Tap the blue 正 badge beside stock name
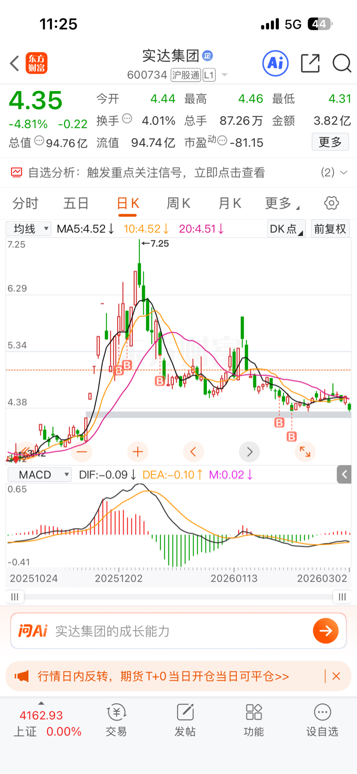Viewport: 357px width, 774px height. pyautogui.click(x=208, y=56)
